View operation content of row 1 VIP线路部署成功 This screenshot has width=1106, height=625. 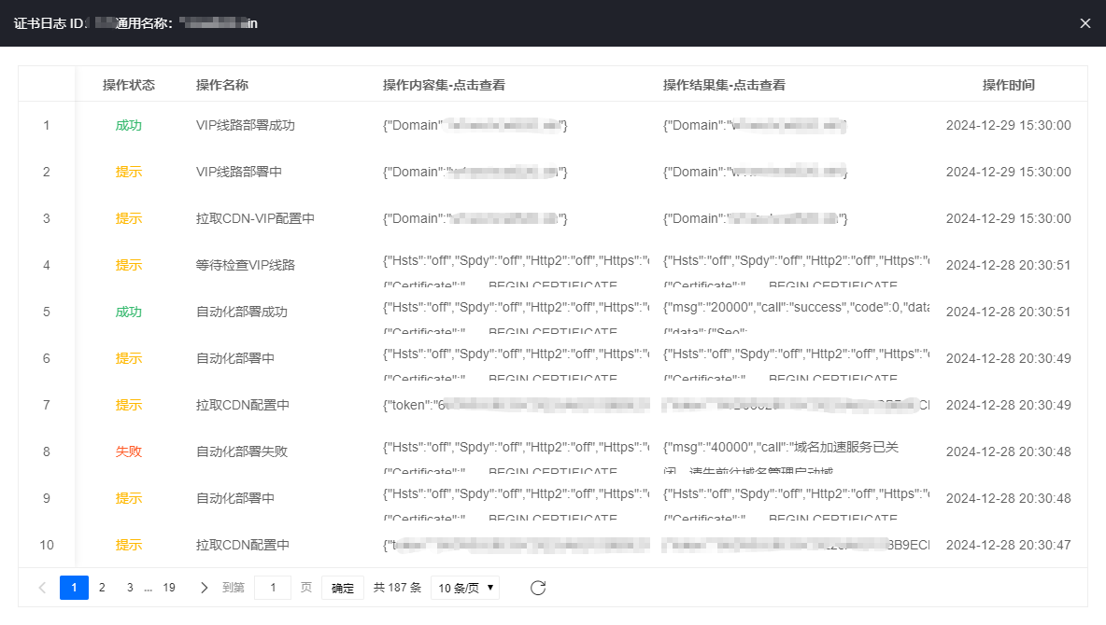point(475,125)
